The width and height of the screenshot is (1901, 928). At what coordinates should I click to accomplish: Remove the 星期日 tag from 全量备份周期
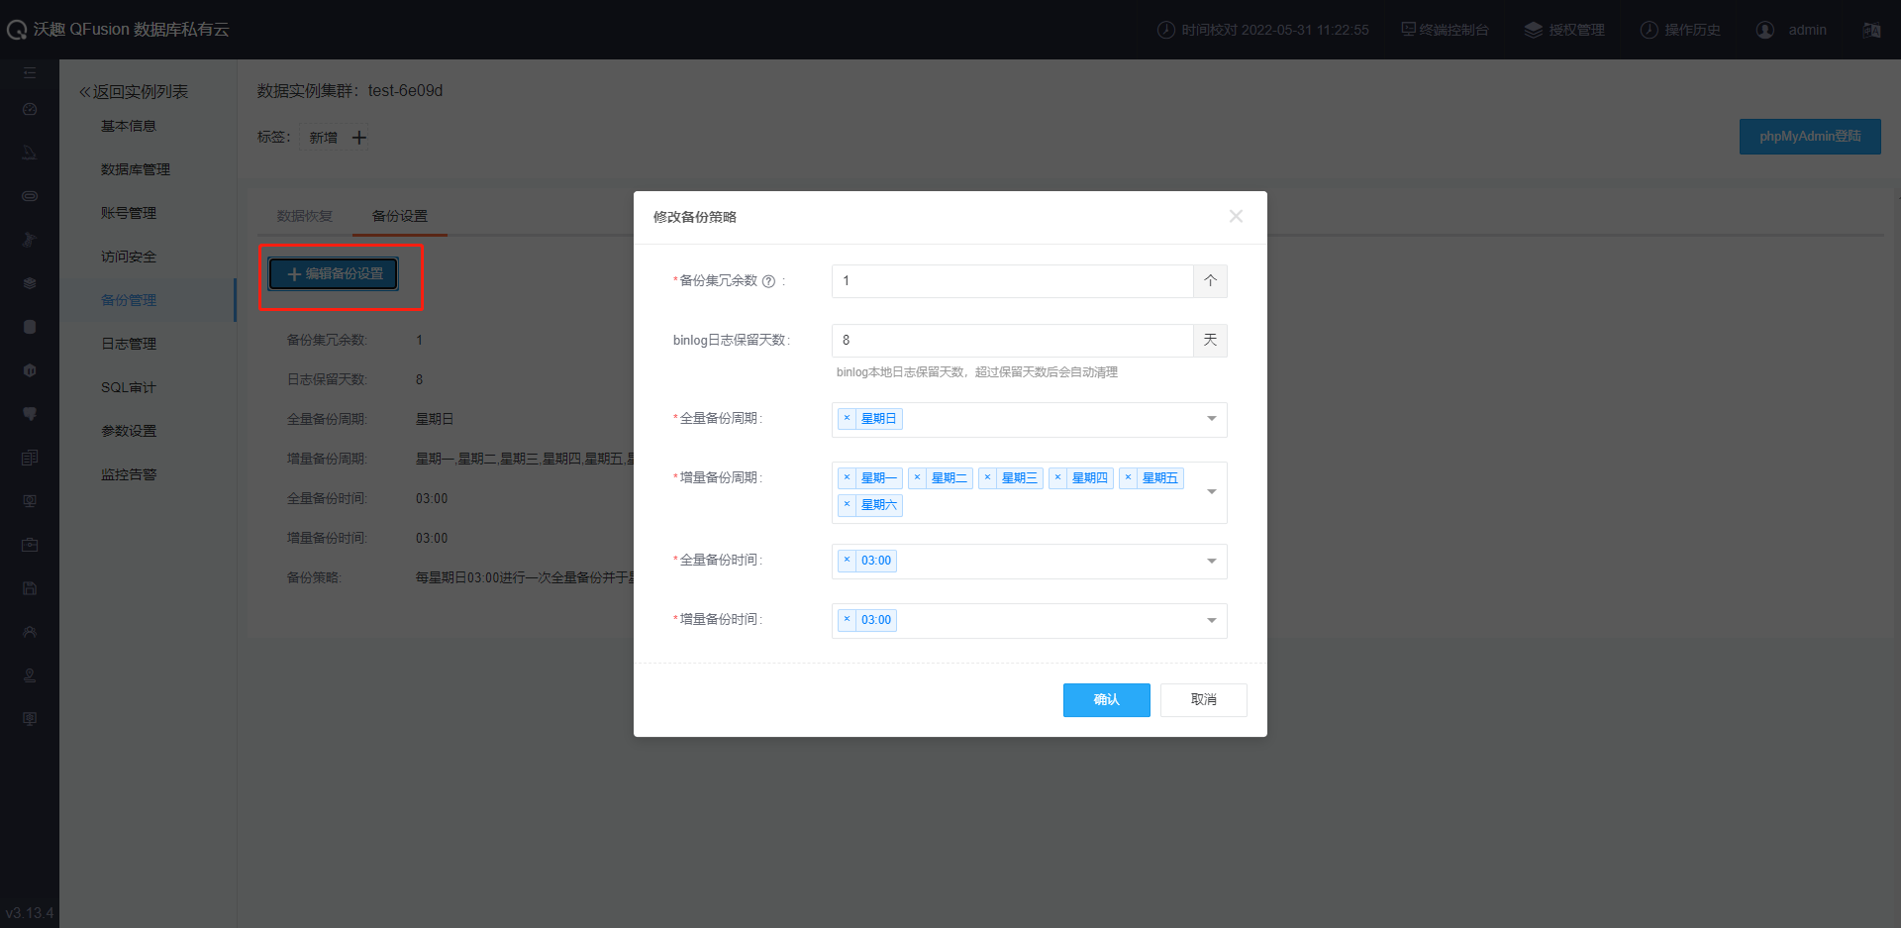pyautogui.click(x=847, y=419)
